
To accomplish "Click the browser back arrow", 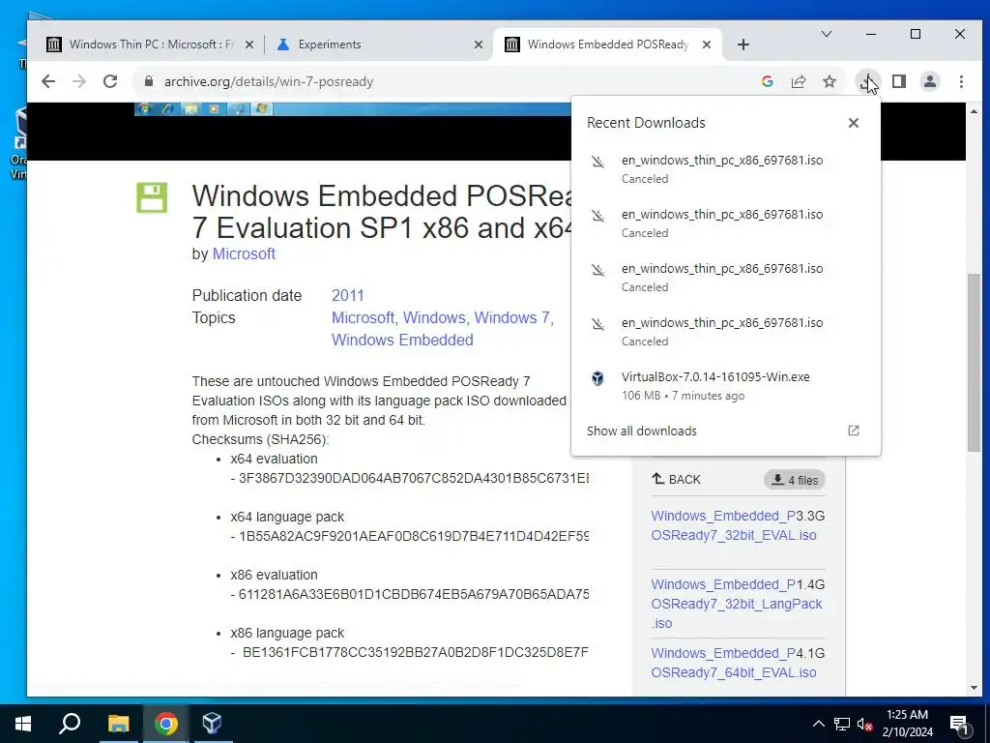I will point(48,81).
